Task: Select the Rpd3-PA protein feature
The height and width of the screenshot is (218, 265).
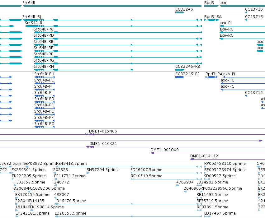Action: [211, 77]
